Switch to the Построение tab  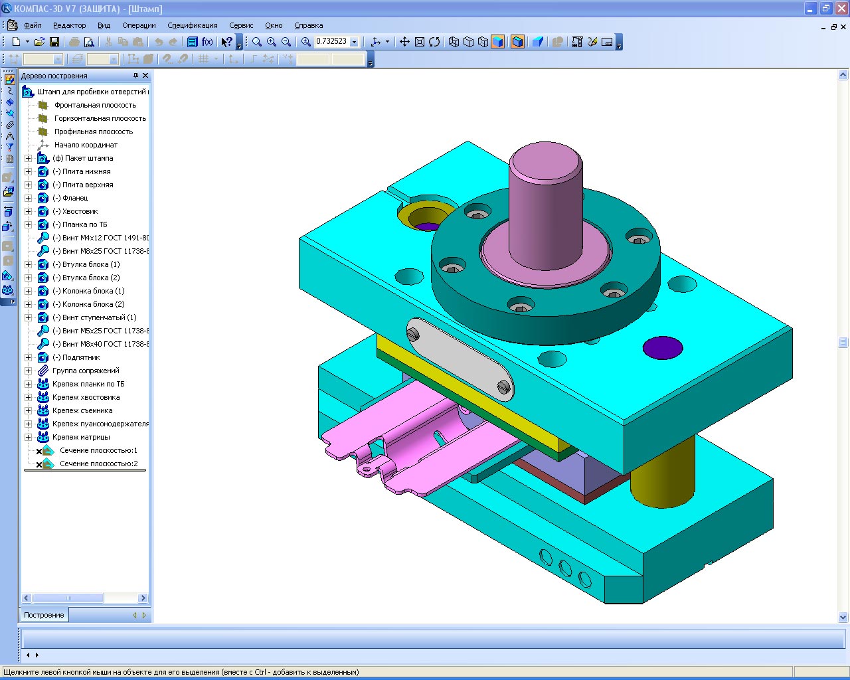pos(44,615)
